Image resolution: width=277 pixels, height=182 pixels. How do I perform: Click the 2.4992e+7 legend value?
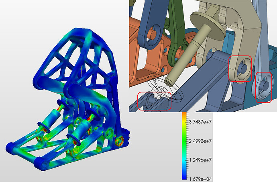point(200,141)
